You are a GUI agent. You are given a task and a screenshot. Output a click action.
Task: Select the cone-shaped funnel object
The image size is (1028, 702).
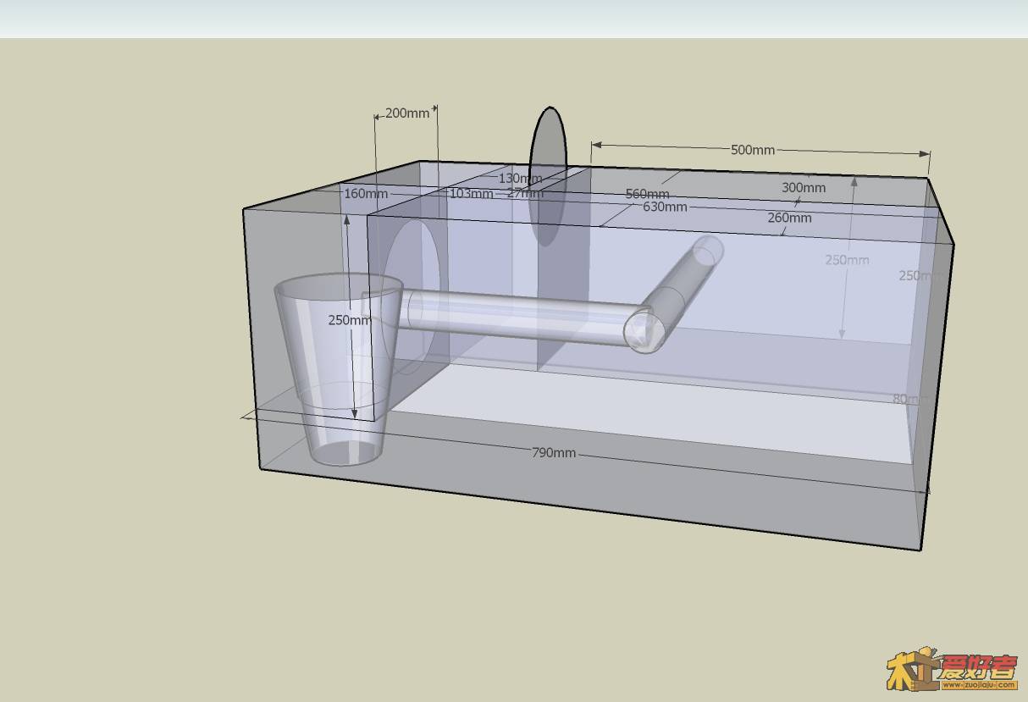339,369
